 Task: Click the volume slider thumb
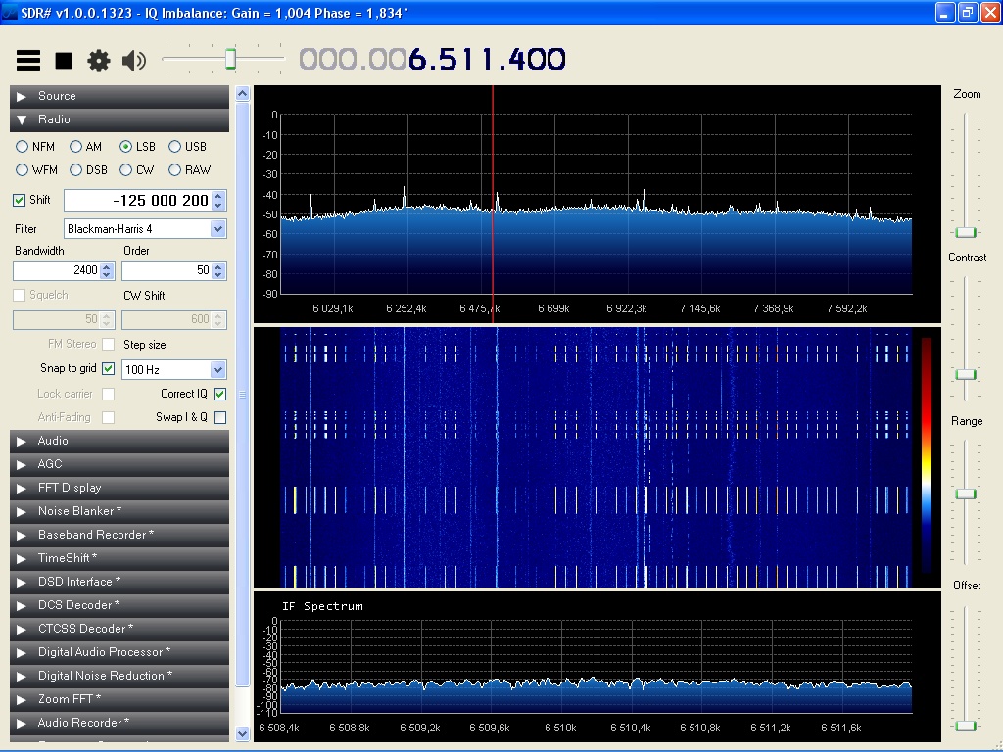click(x=230, y=59)
